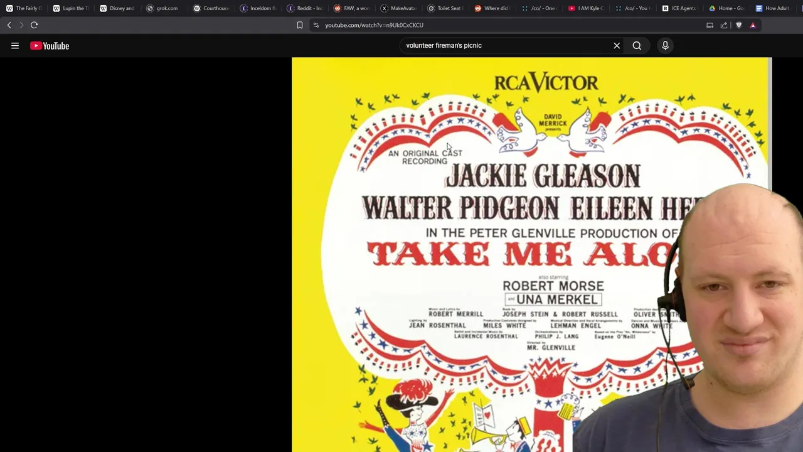This screenshot has width=803, height=452.
Task: Open the Brave Rewards triangle icon
Action: (x=753, y=25)
